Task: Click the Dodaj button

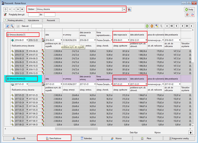Action: point(189,10)
